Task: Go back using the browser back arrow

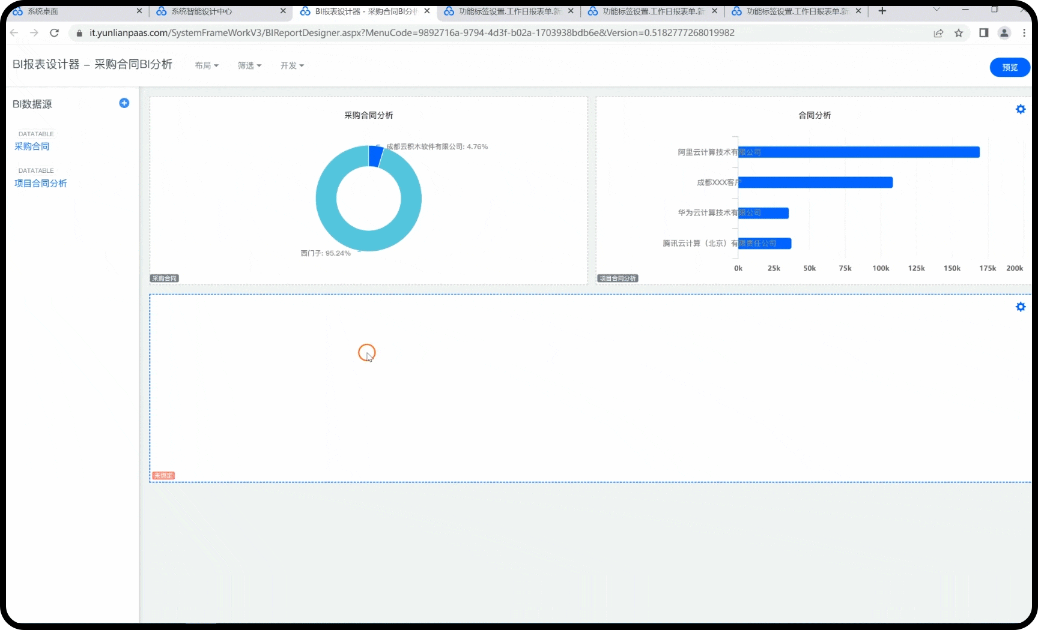Action: click(14, 33)
